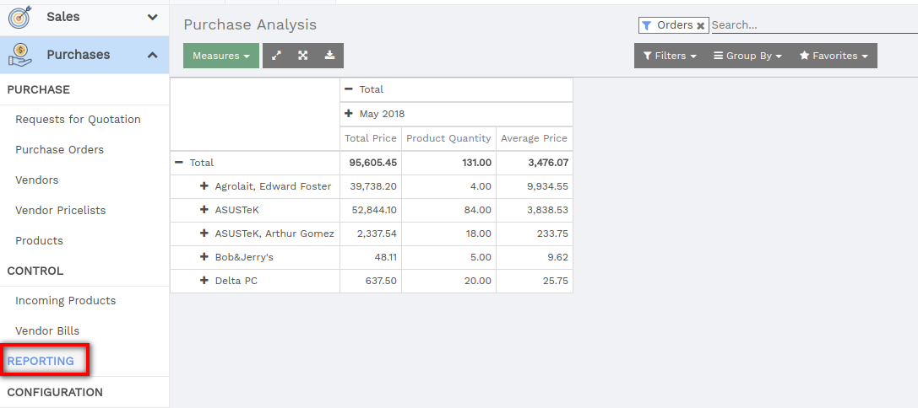
Task: Remove the Orders filter tag
Action: click(x=700, y=26)
